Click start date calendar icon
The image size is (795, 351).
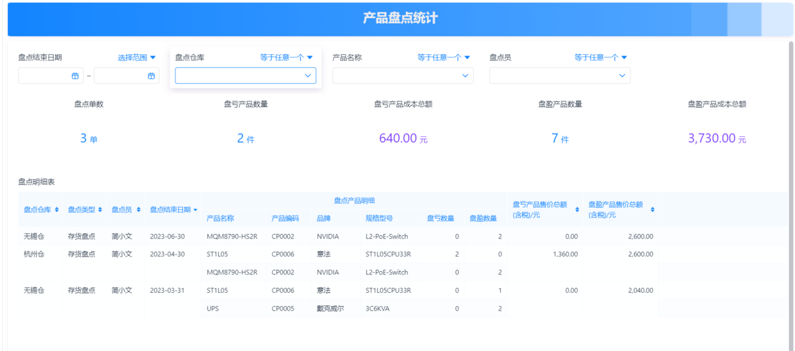tap(76, 76)
